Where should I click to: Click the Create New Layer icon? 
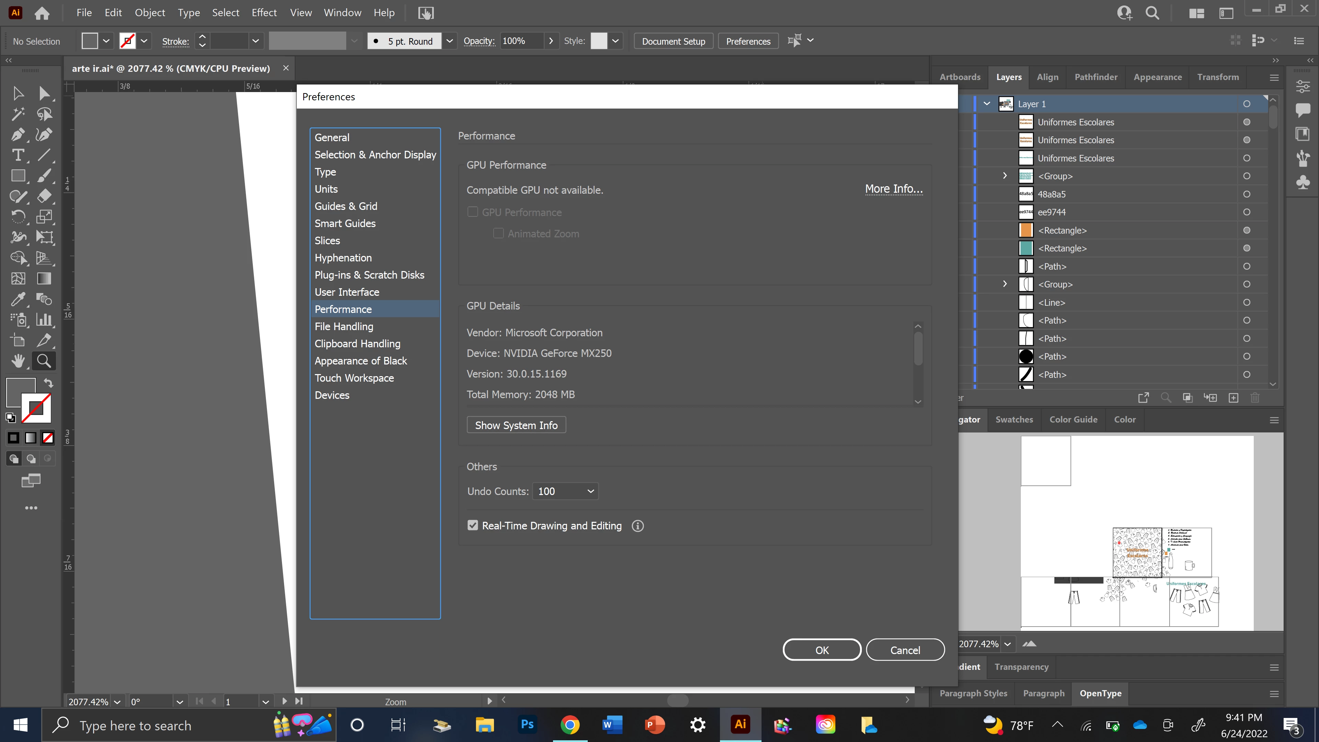1233,398
